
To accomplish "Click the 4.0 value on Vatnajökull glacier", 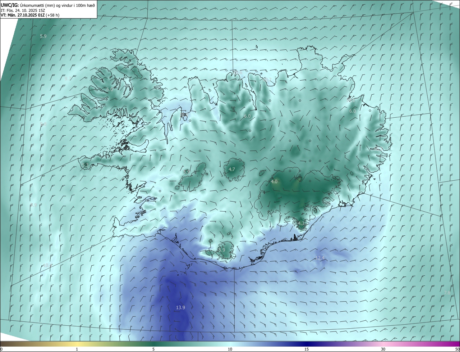I will (x=274, y=182).
